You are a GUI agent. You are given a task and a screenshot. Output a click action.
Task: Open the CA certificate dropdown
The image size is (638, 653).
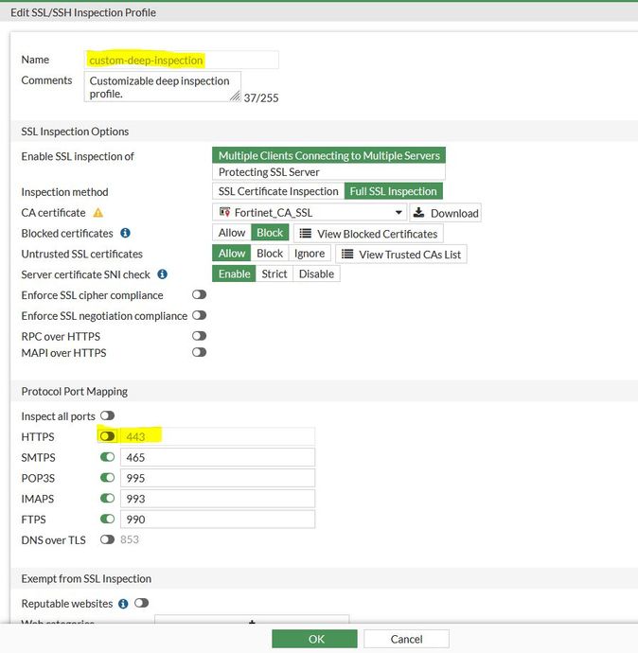pos(310,212)
